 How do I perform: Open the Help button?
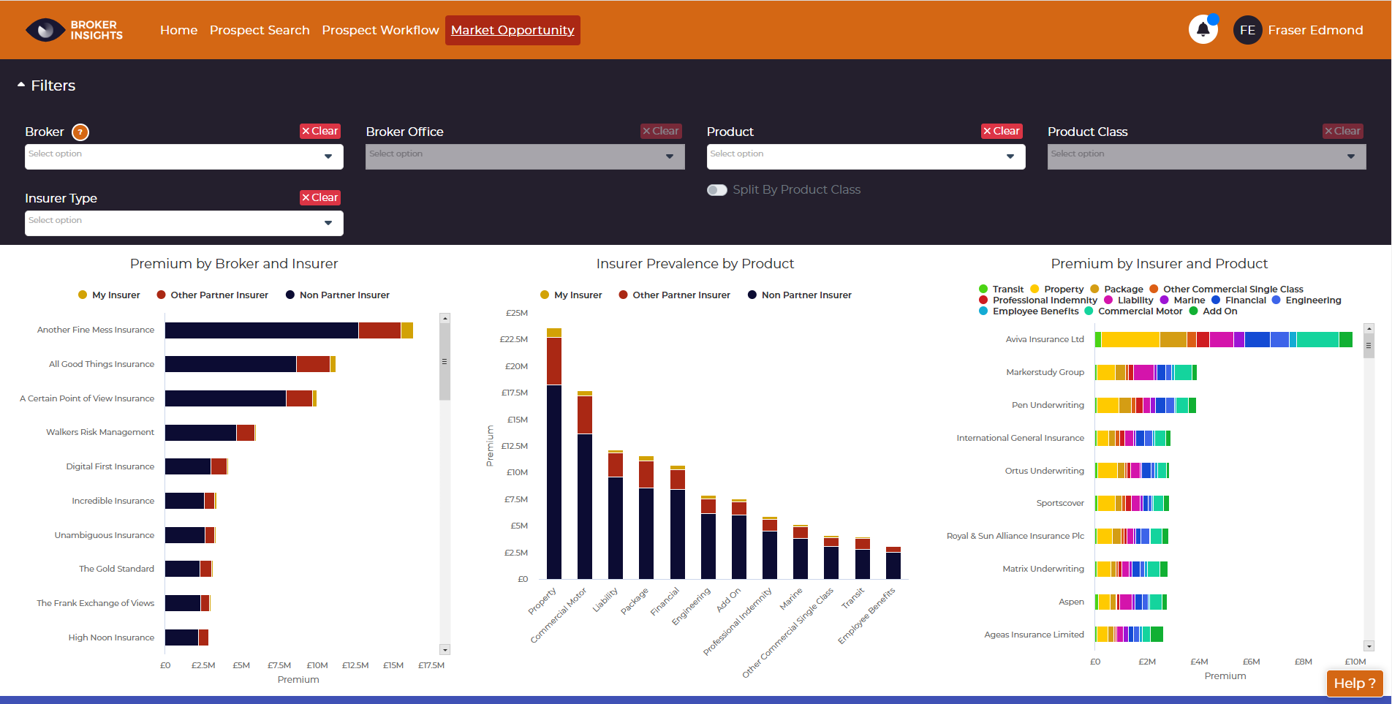pos(1355,684)
